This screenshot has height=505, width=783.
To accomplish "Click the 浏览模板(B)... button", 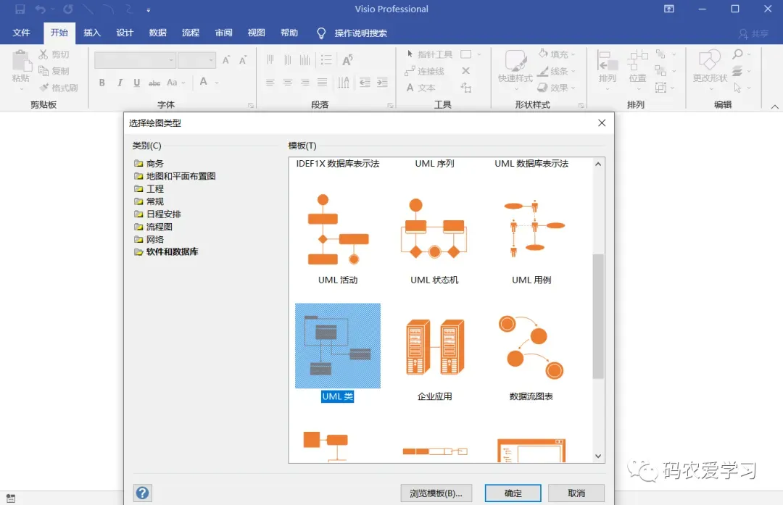I will click(436, 493).
